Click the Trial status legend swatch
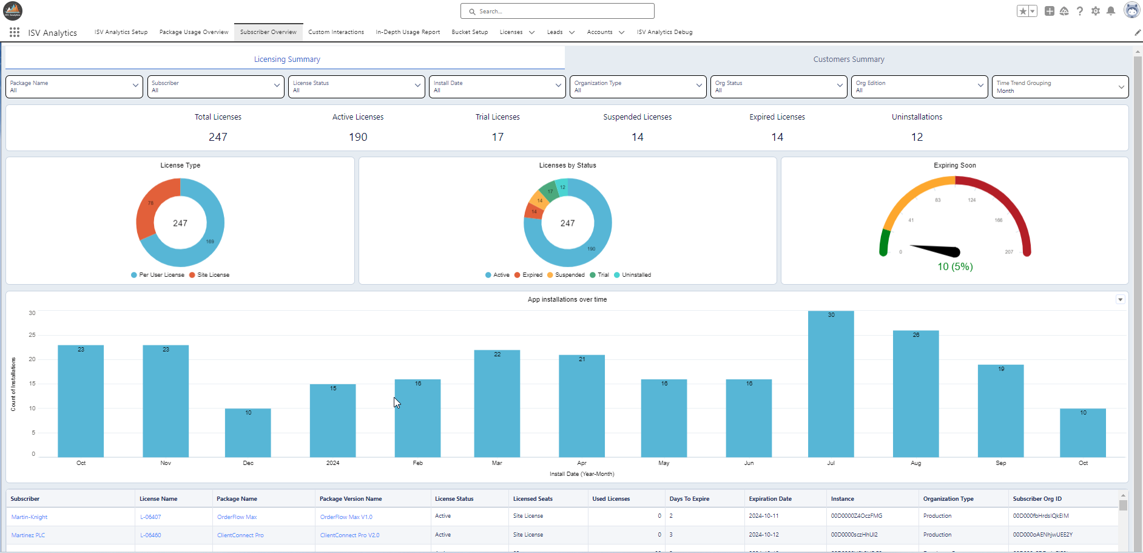This screenshot has width=1143, height=553. 593,275
